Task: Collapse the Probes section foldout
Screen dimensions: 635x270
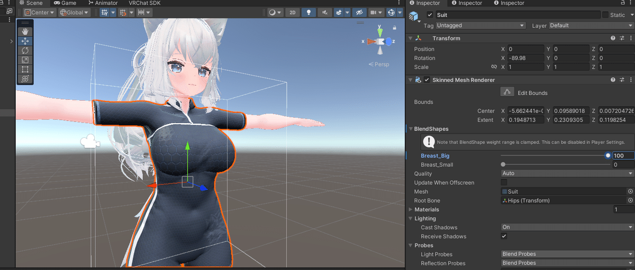Action: click(411, 245)
